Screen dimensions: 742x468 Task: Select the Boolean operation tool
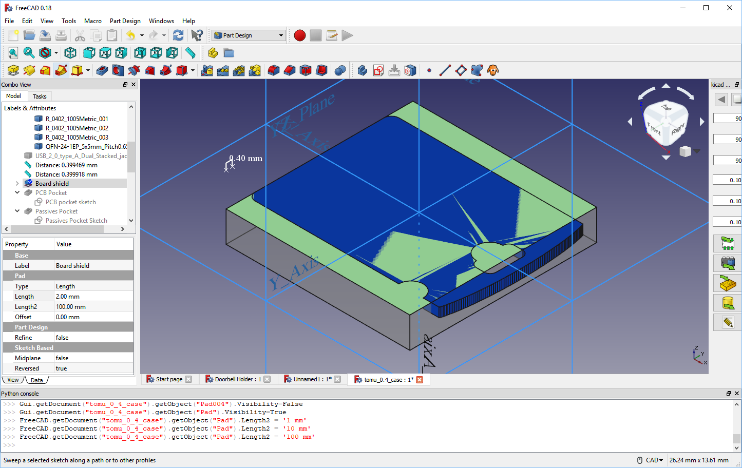[x=339, y=70]
